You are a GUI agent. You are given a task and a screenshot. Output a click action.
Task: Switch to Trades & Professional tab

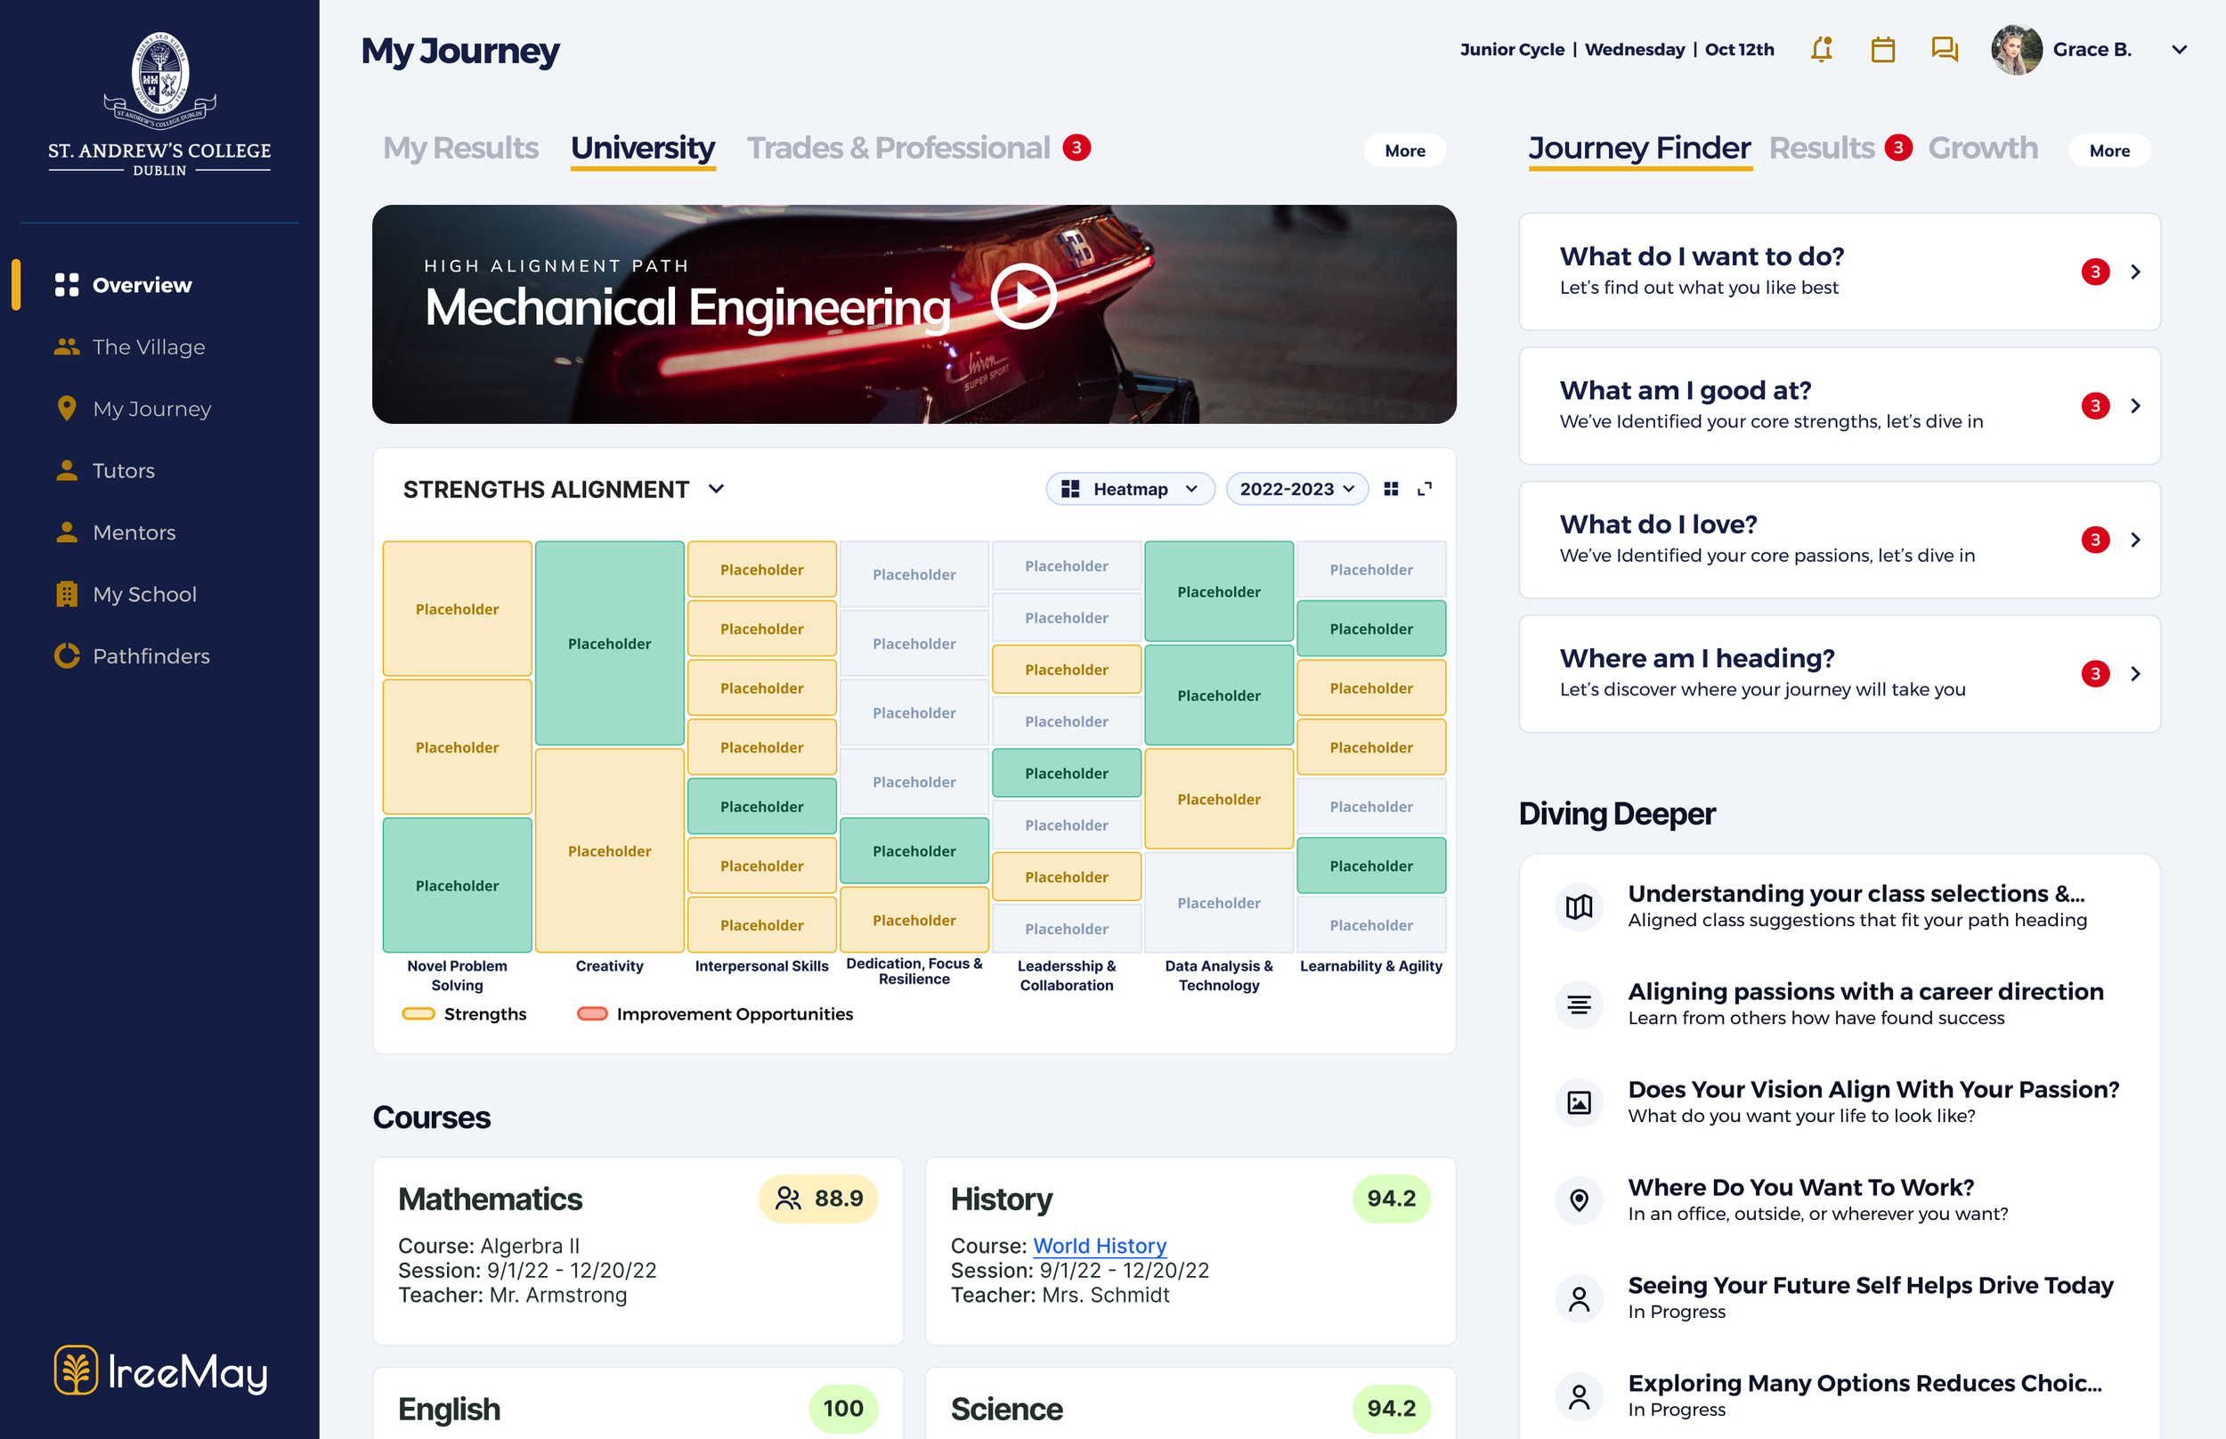click(x=898, y=148)
